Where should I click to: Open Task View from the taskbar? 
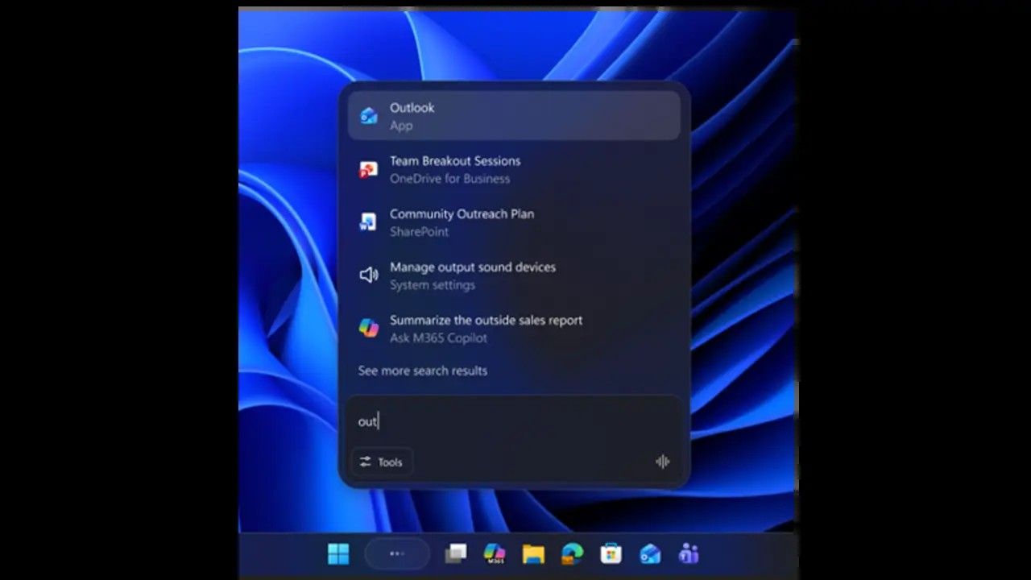pyautogui.click(x=456, y=554)
